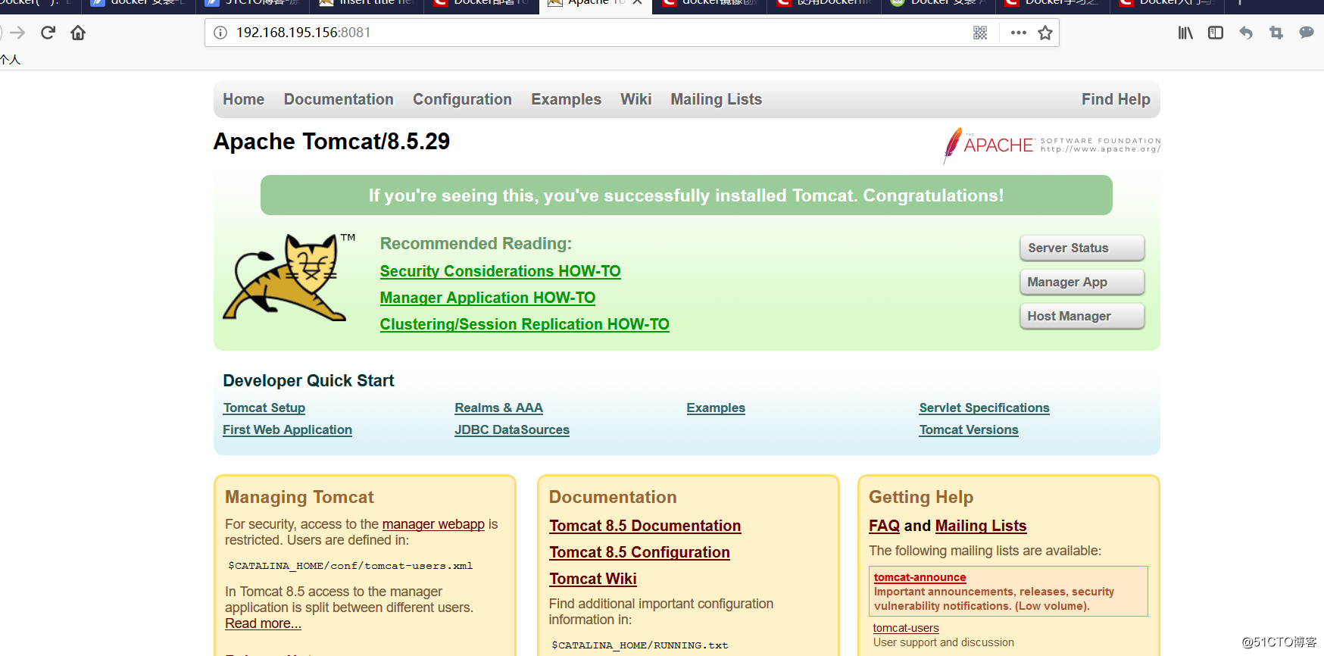Bookmark this page with the star
This screenshot has width=1324, height=656.
(x=1045, y=33)
